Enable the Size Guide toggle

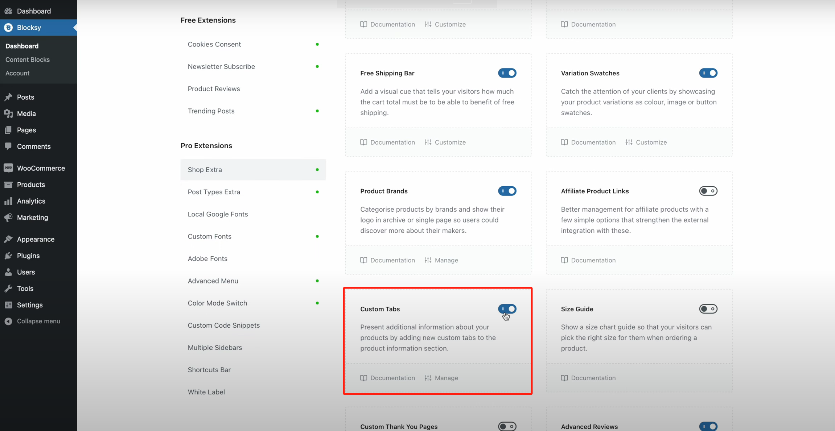pos(708,309)
